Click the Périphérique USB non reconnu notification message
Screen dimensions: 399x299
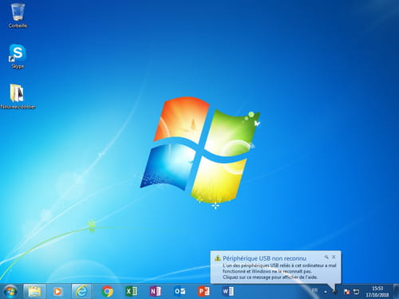coord(276,267)
